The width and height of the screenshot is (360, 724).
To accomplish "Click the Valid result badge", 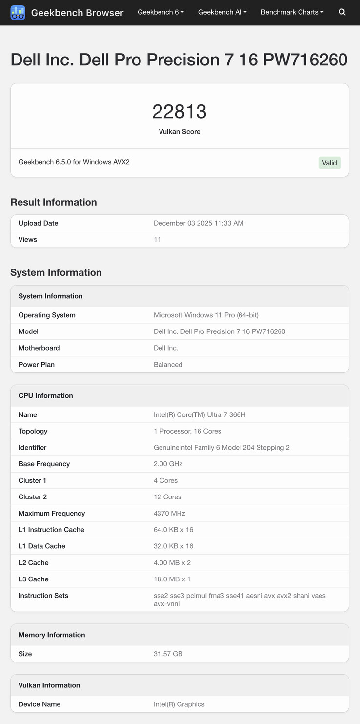I will (x=329, y=163).
